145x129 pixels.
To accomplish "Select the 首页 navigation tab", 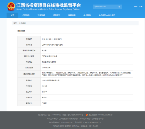I will pos(12,15).
